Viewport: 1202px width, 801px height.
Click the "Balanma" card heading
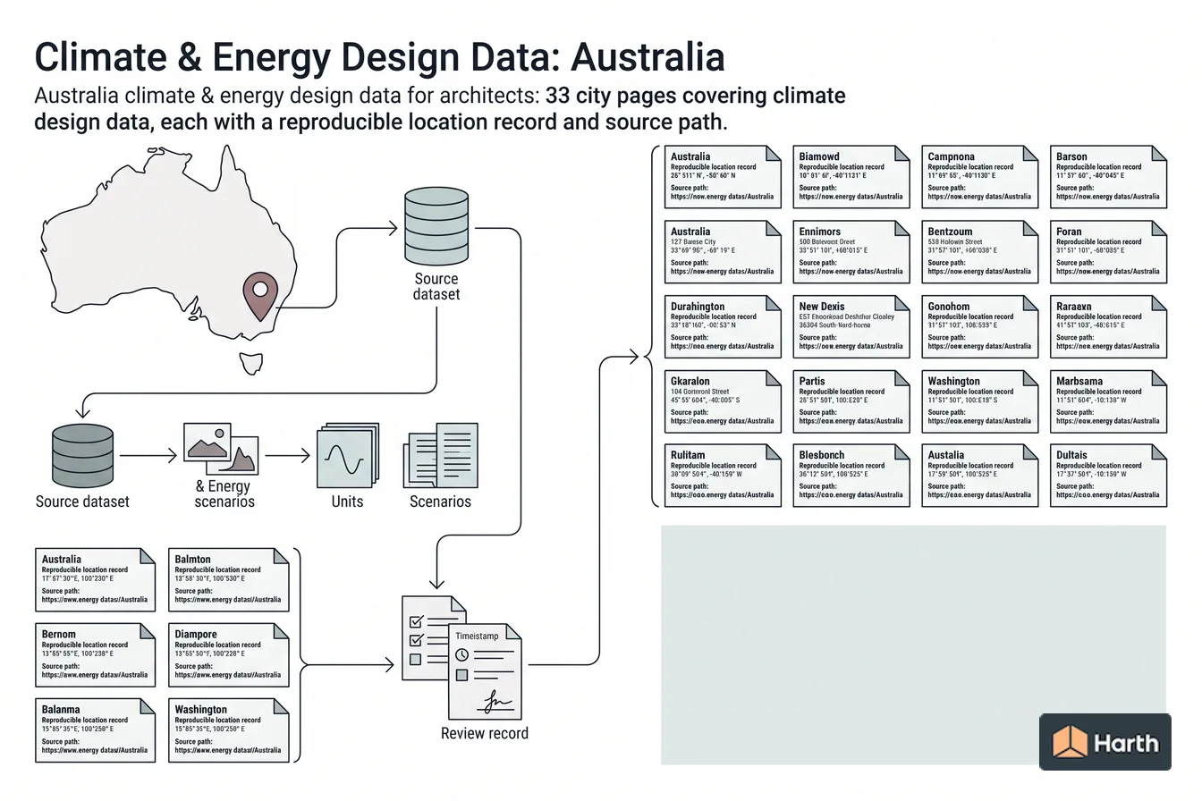point(62,710)
